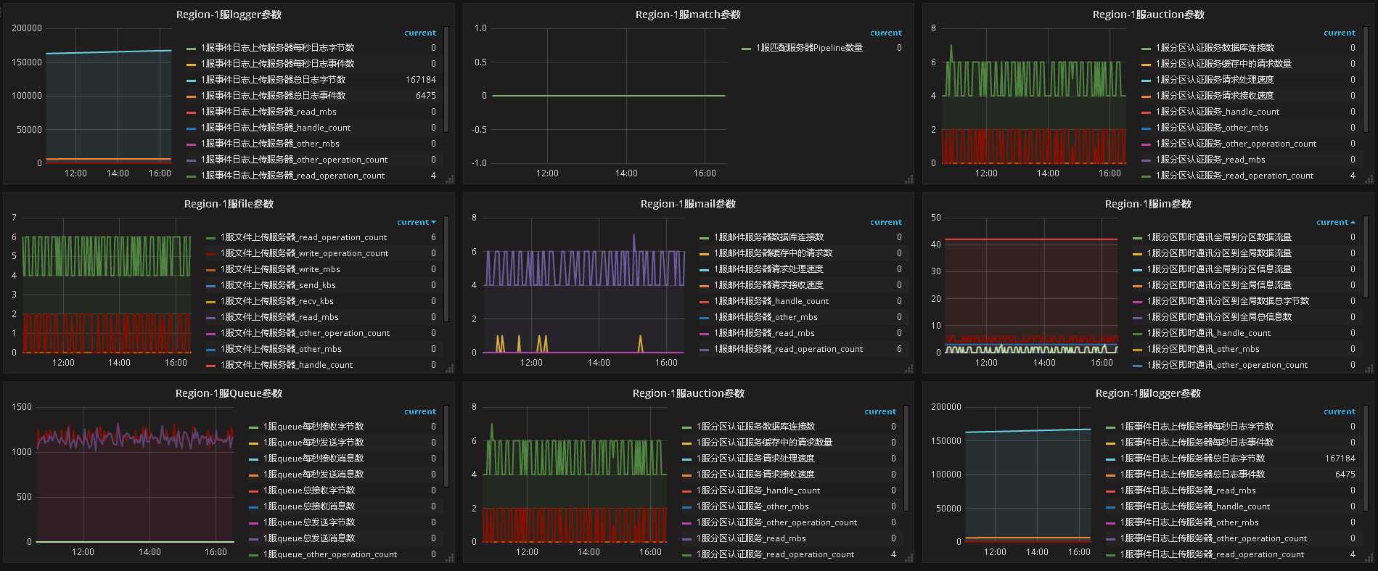Click legend label 1服分区即时通讯_other_operation_count

[1227, 365]
